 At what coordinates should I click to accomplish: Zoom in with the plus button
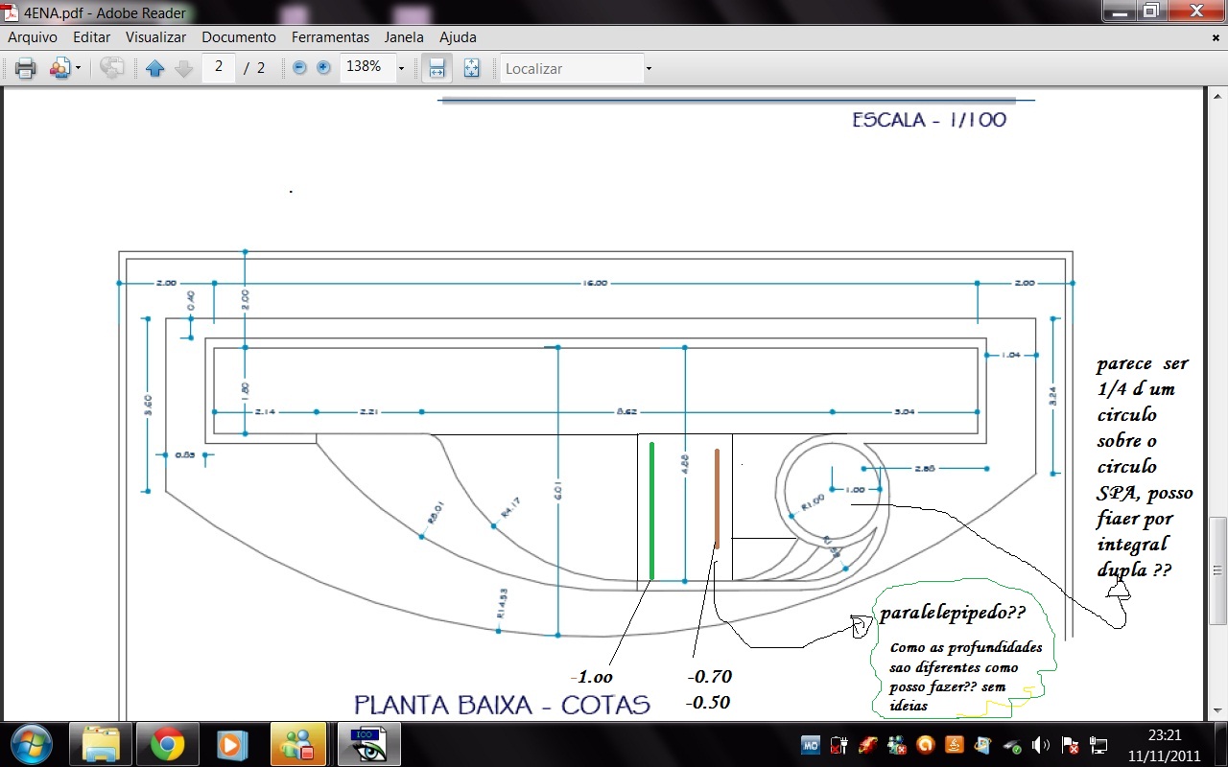click(x=323, y=68)
